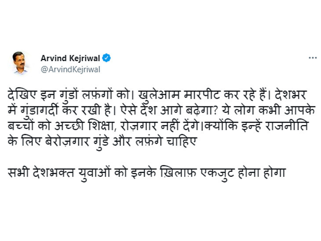Click the blue verified badge
The width and height of the screenshot is (321, 241).
pyautogui.click(x=106, y=58)
